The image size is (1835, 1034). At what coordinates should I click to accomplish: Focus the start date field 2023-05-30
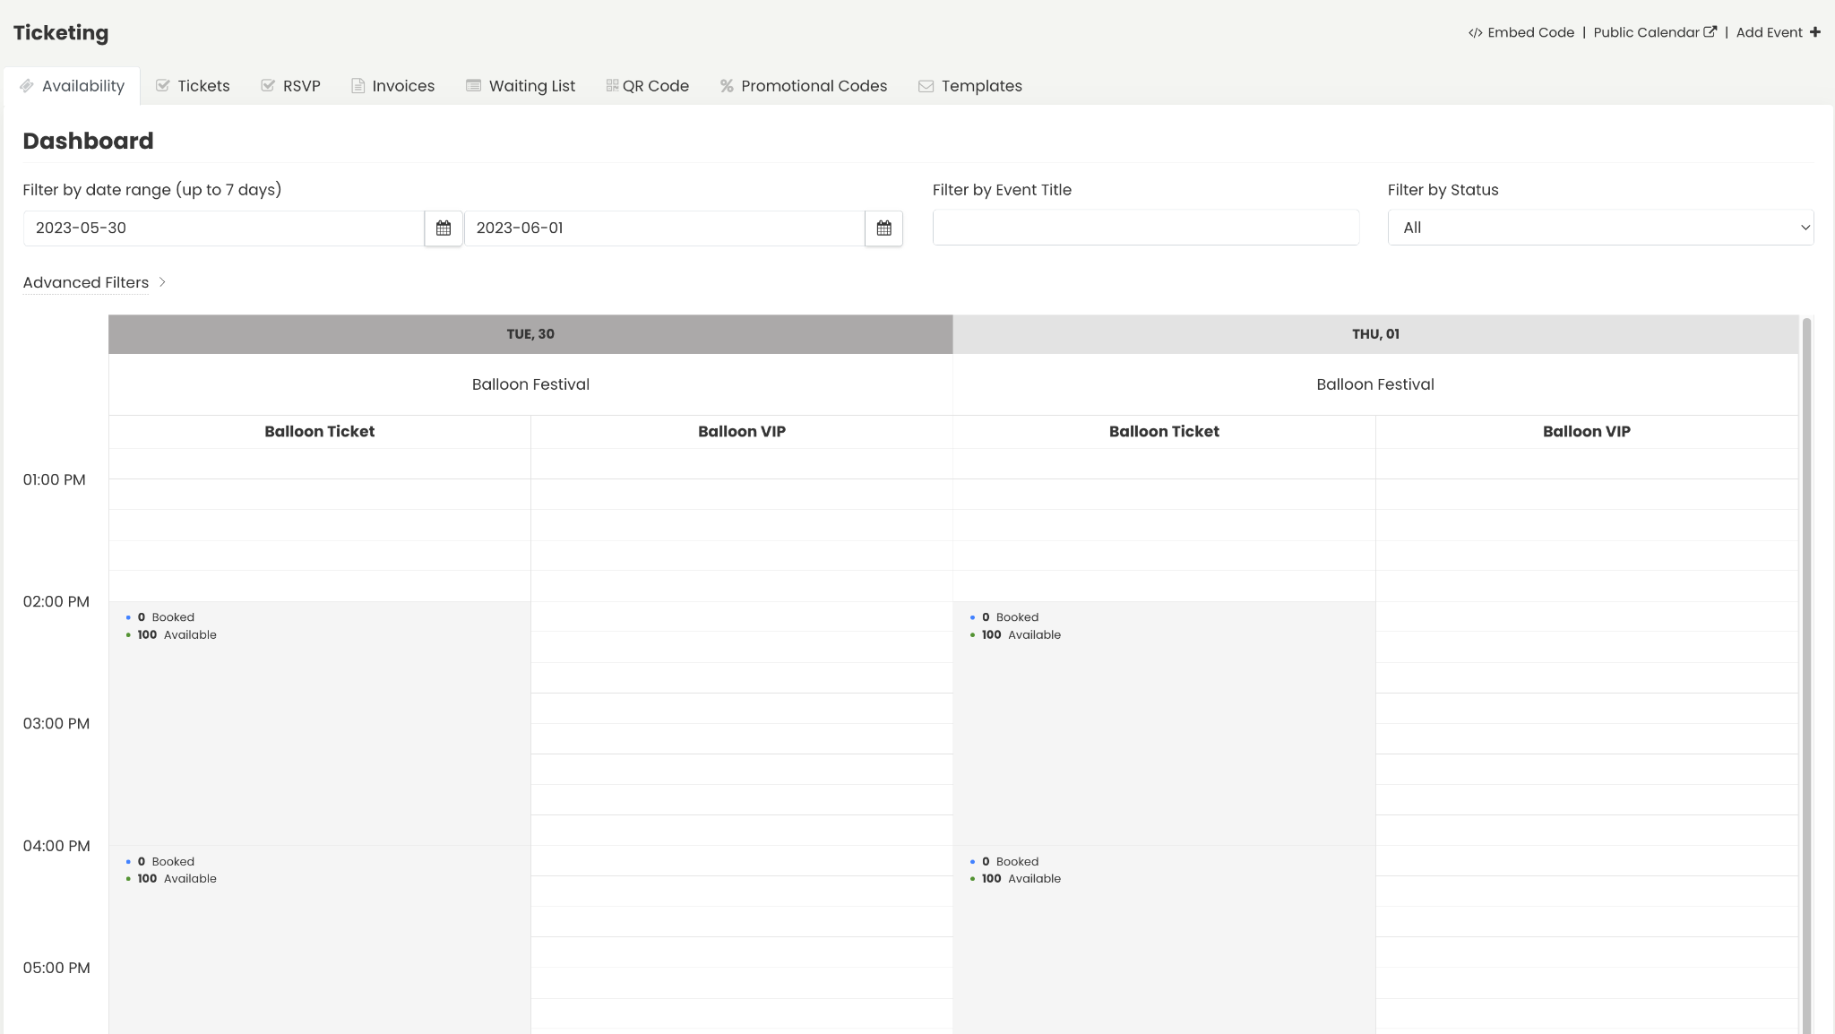tap(224, 228)
